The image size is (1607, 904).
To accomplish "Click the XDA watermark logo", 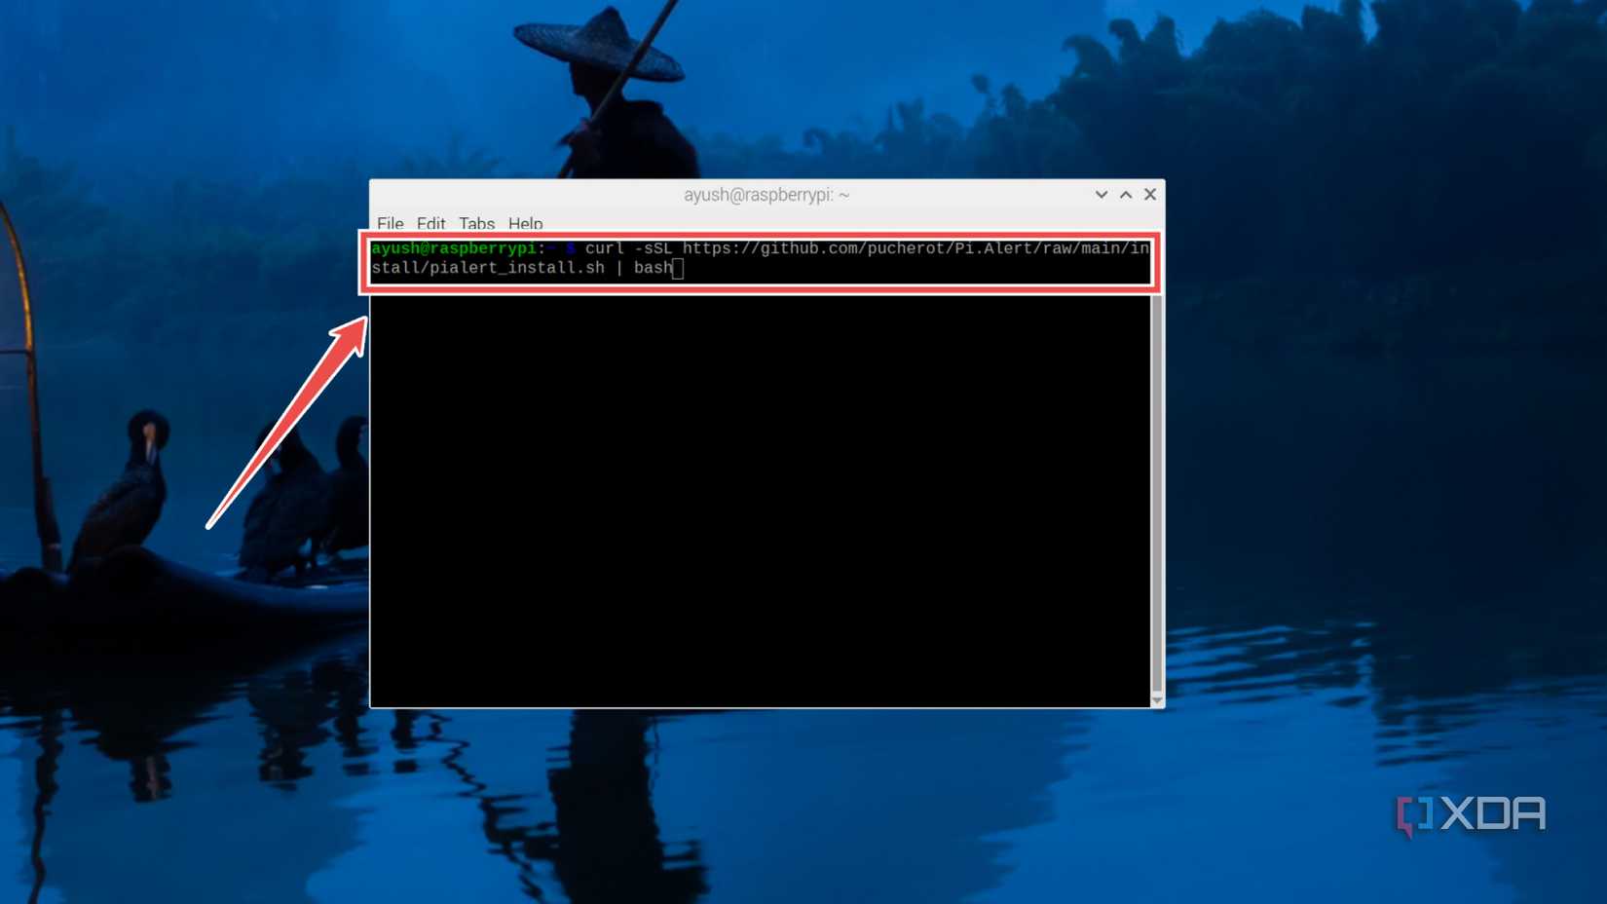I will pyautogui.click(x=1471, y=814).
